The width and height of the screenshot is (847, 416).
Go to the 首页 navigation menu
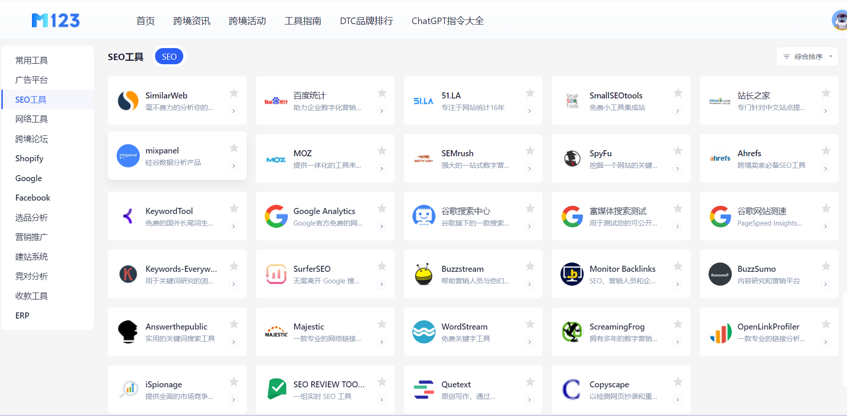[x=145, y=20]
